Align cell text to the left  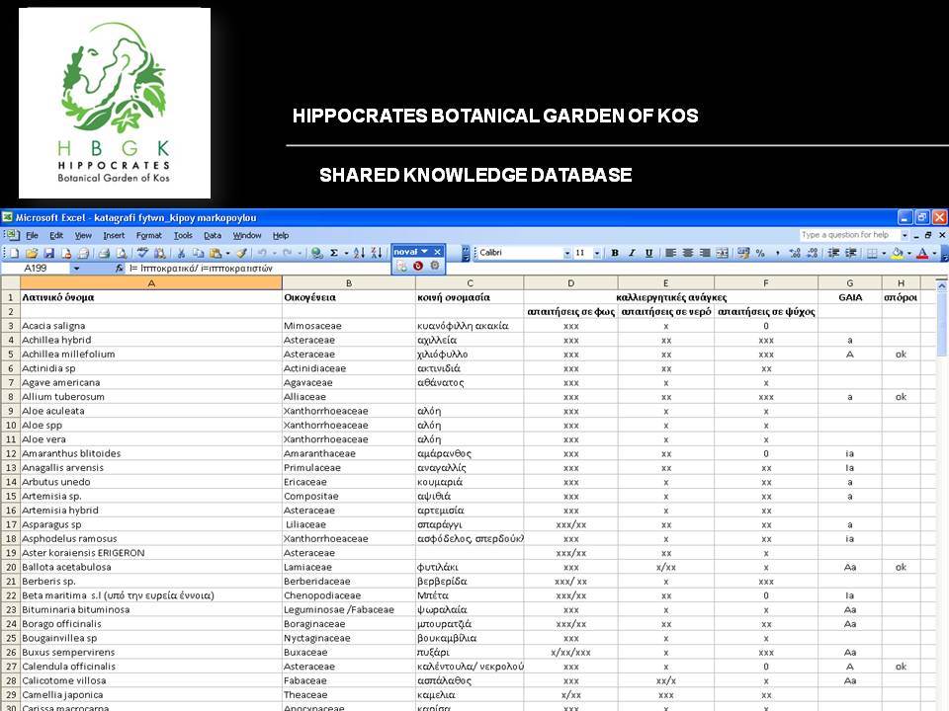click(x=670, y=253)
